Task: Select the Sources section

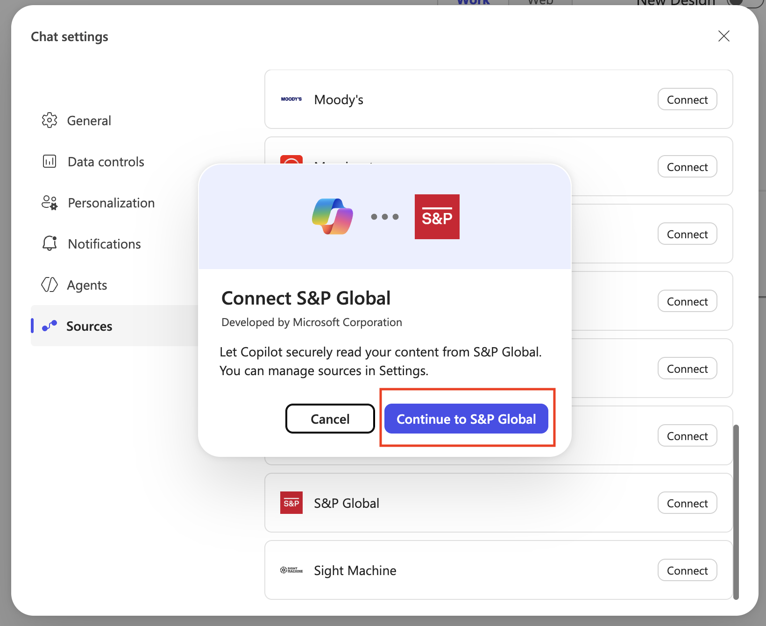Action: (x=115, y=326)
